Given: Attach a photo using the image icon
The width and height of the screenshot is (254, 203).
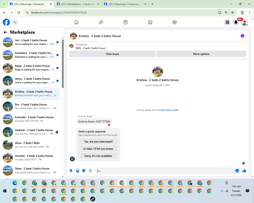Looking at the screenshot, I should 78,171.
